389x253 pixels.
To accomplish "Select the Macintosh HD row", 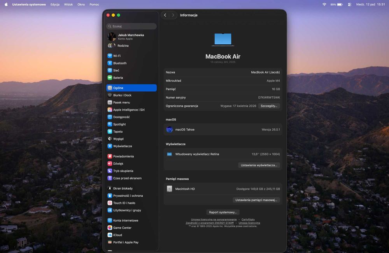I will (x=223, y=189).
